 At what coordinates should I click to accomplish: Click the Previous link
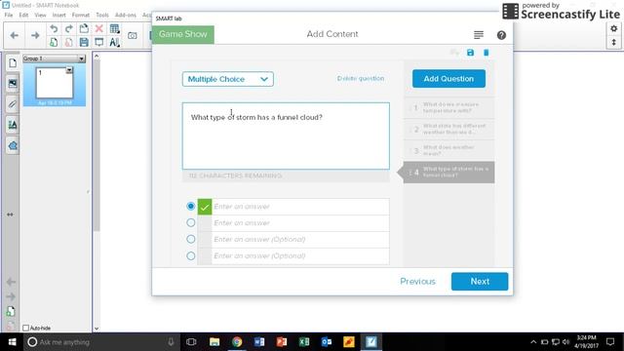[x=417, y=282]
